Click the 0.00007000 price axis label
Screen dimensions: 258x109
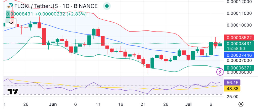point(239,60)
